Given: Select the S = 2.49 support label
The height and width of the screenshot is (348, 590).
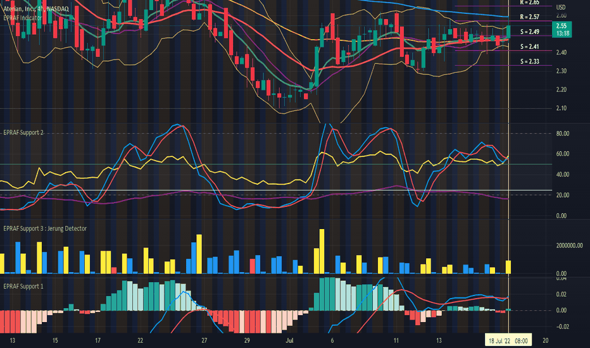Looking at the screenshot, I should click(x=529, y=32).
